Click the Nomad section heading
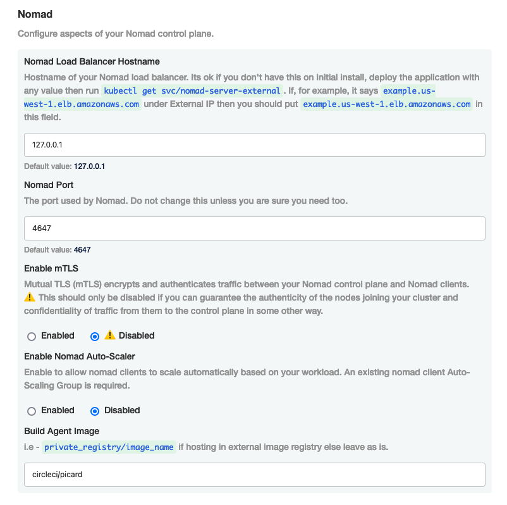This screenshot has width=507, height=505. [x=34, y=14]
